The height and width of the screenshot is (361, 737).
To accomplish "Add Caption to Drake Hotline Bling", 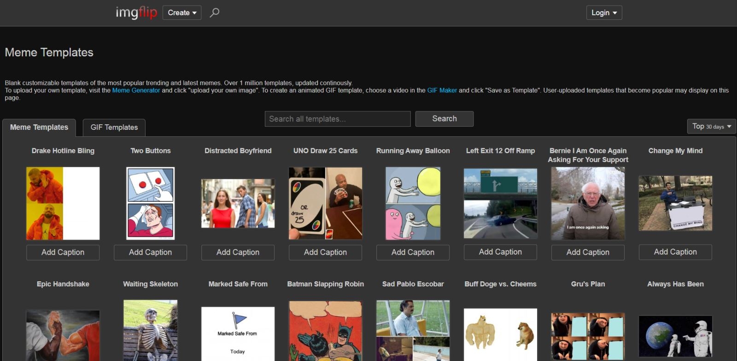I will pos(63,252).
